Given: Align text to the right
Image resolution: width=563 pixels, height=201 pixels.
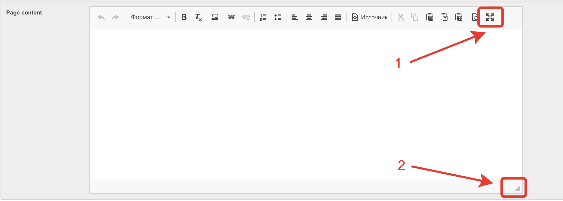Looking at the screenshot, I should click(x=323, y=17).
